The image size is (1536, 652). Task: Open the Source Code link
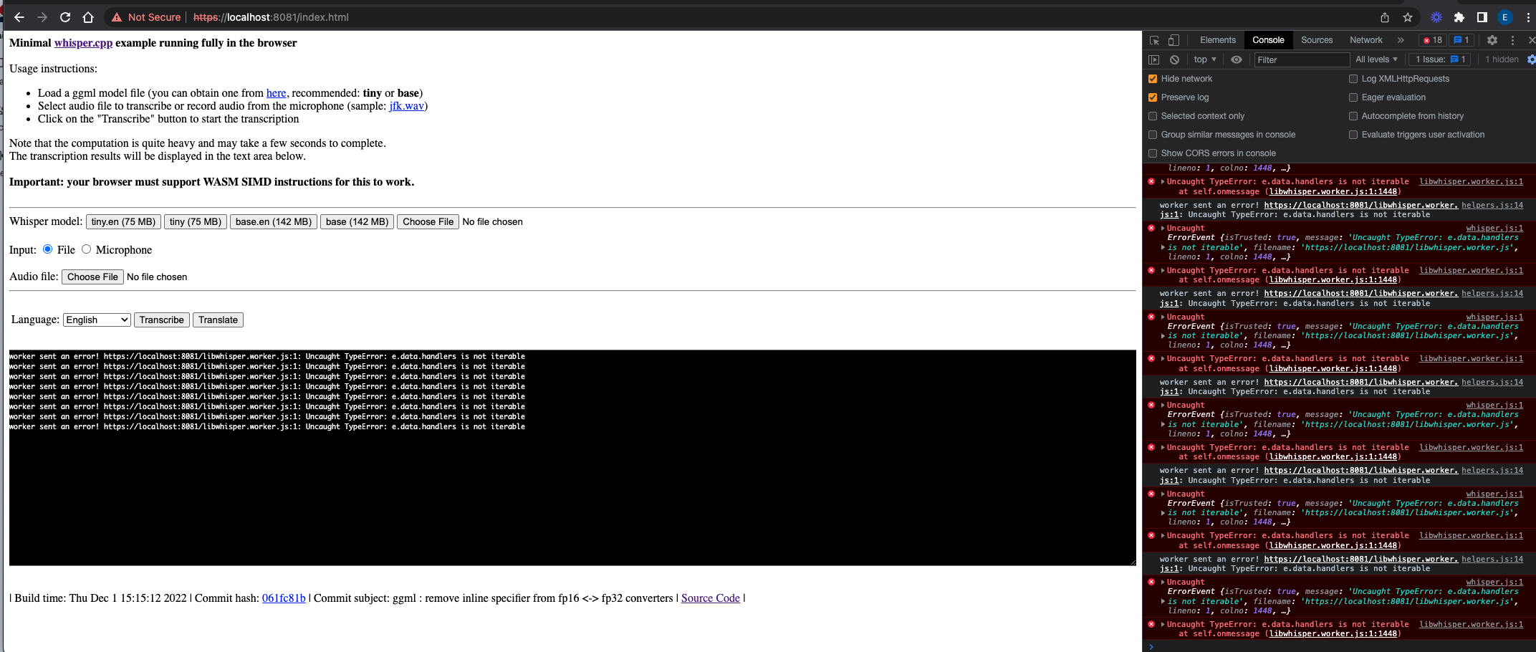point(710,598)
